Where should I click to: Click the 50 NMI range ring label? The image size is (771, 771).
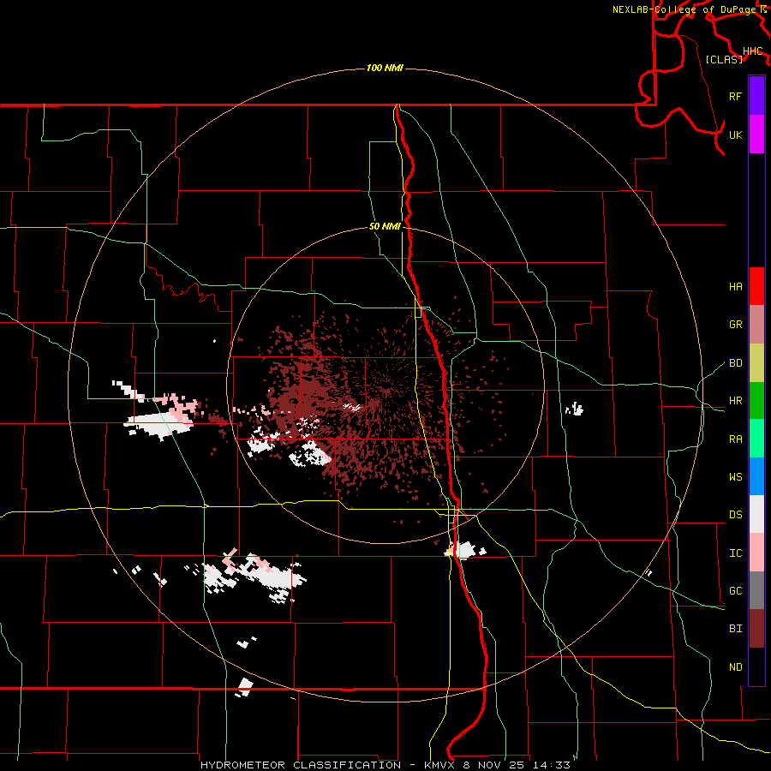[x=385, y=227]
